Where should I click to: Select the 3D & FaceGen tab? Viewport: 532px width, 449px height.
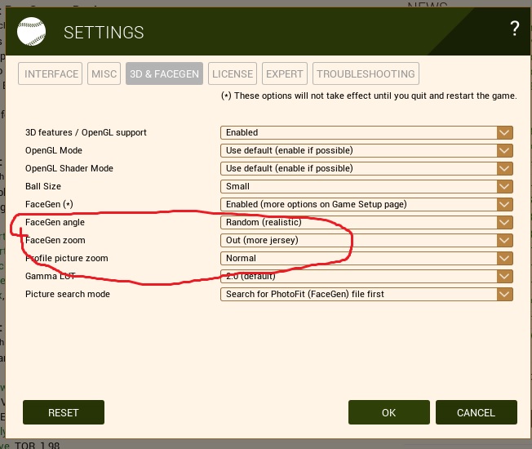164,73
